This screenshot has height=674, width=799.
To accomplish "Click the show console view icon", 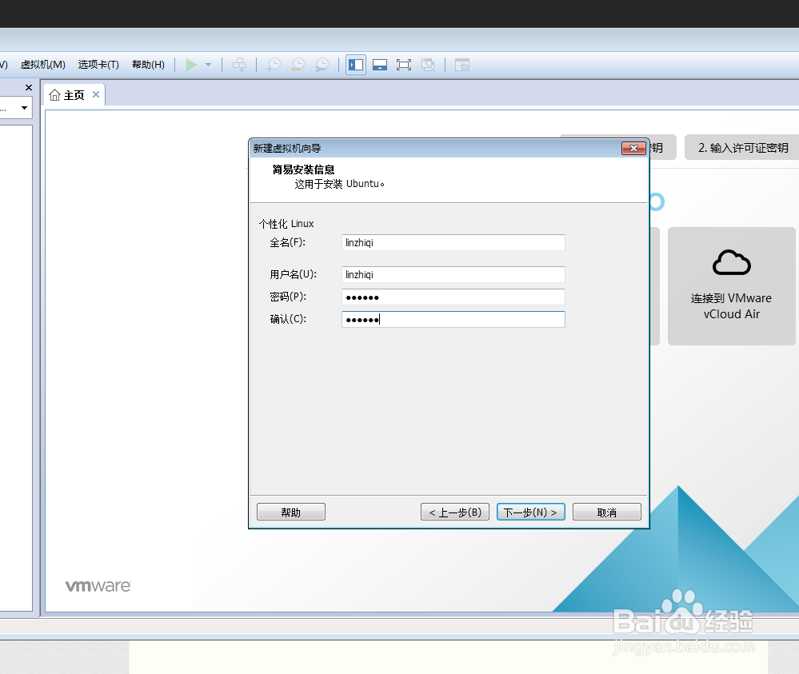I will (462, 65).
